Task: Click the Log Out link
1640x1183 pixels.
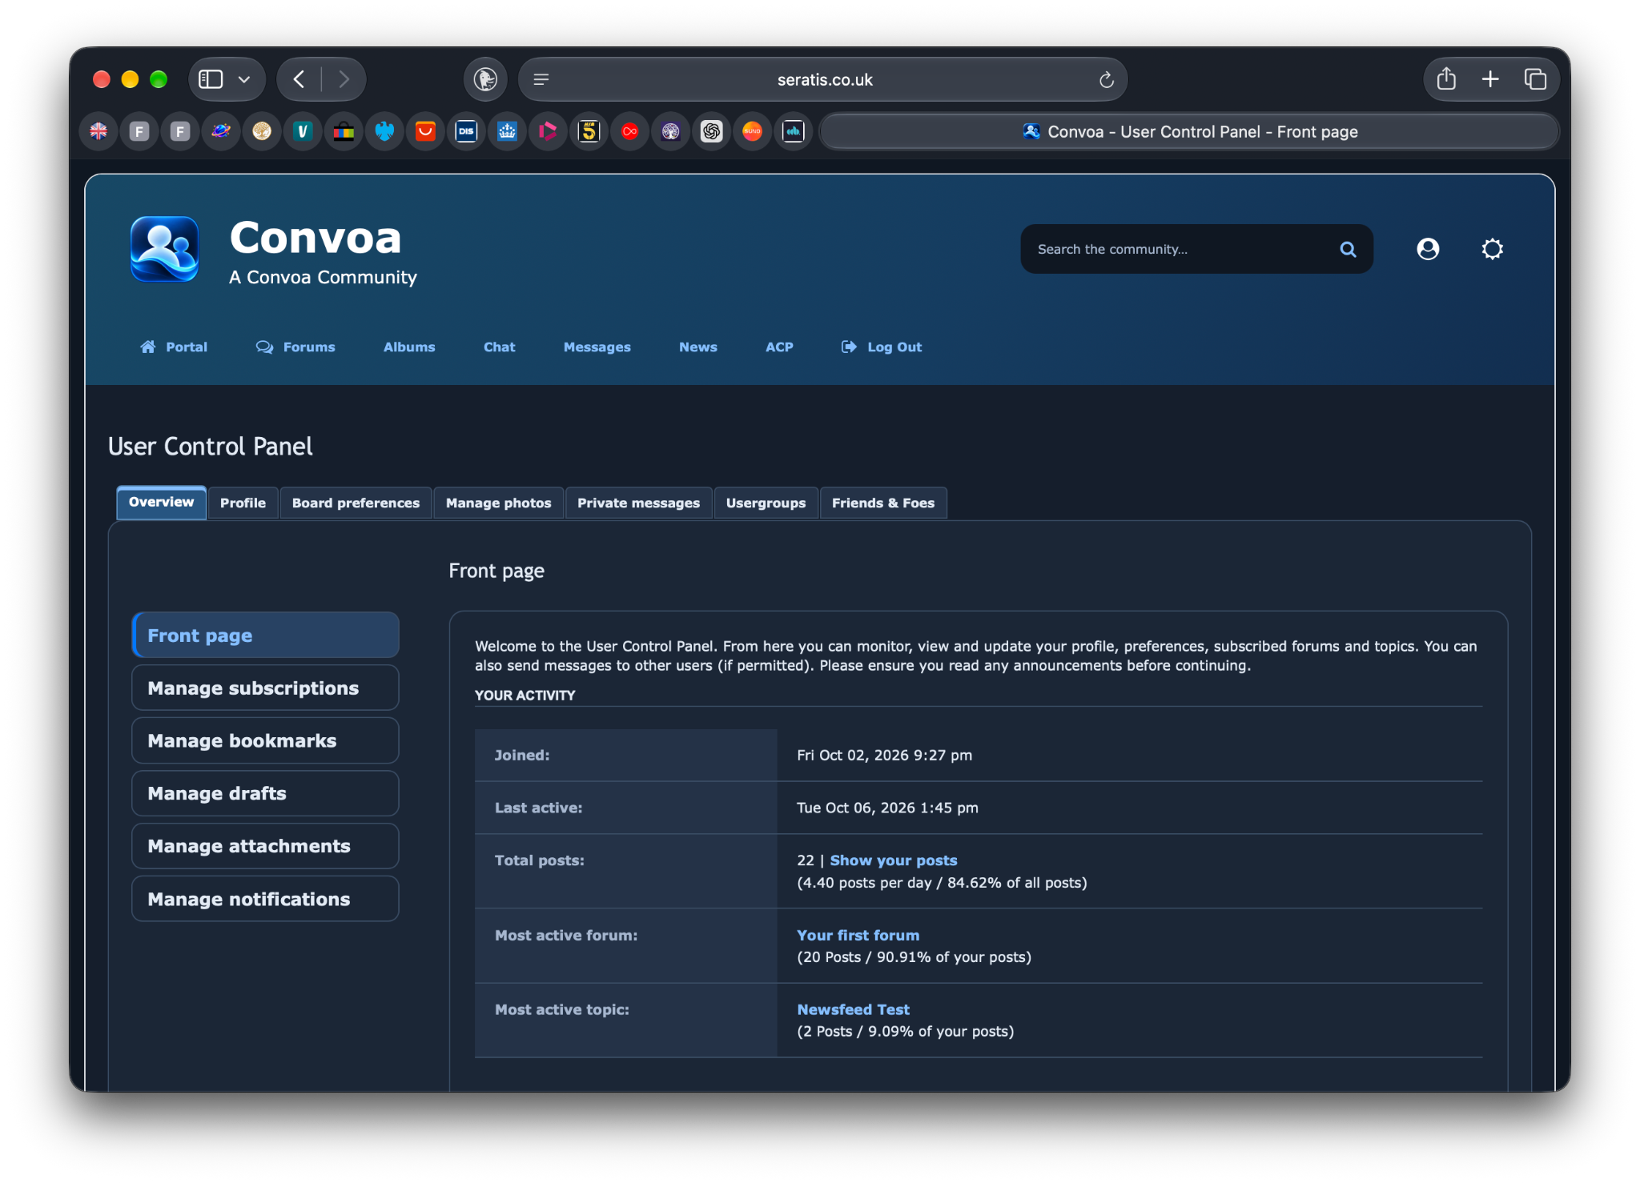Action: pyautogui.click(x=882, y=347)
